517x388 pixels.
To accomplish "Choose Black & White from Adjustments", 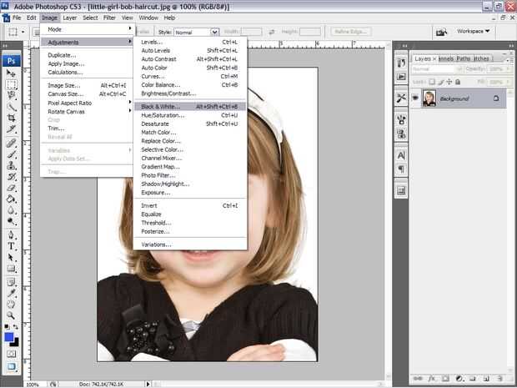I will point(190,107).
